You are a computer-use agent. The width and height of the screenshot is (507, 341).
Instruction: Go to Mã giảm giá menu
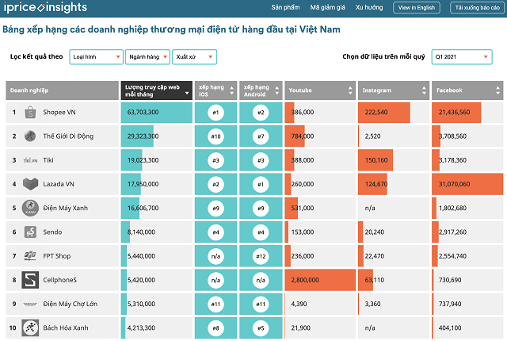point(327,7)
